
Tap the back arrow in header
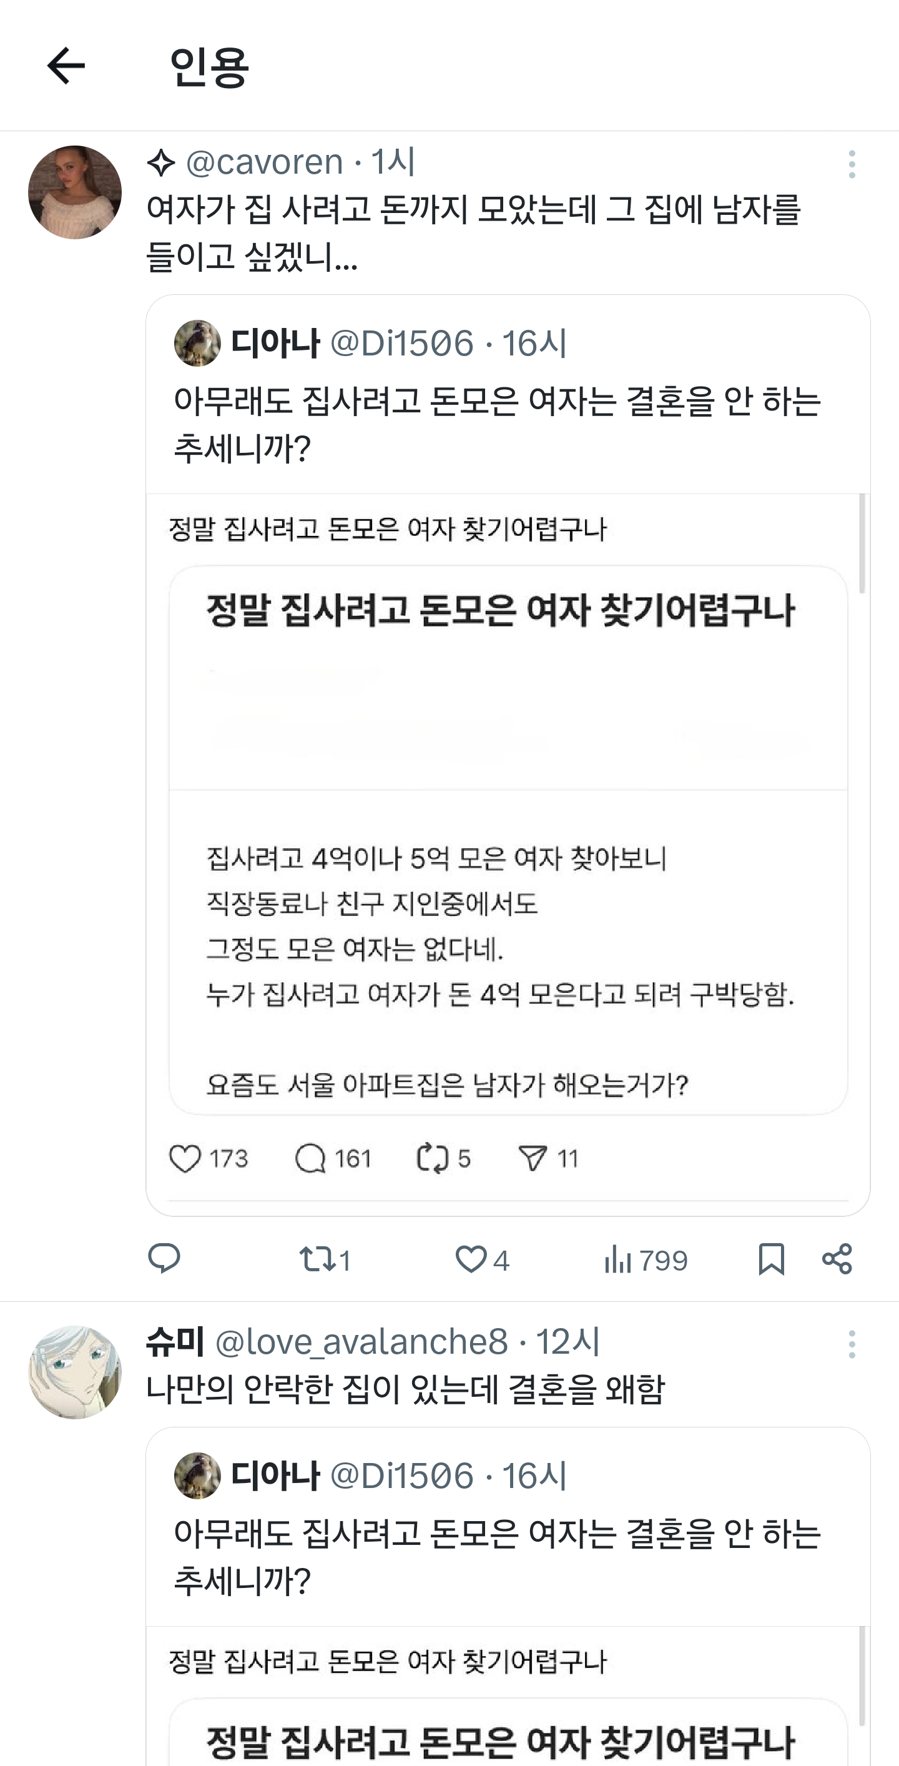click(x=66, y=66)
